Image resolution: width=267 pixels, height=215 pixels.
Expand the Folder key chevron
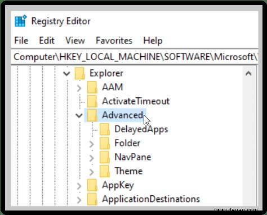click(x=92, y=144)
